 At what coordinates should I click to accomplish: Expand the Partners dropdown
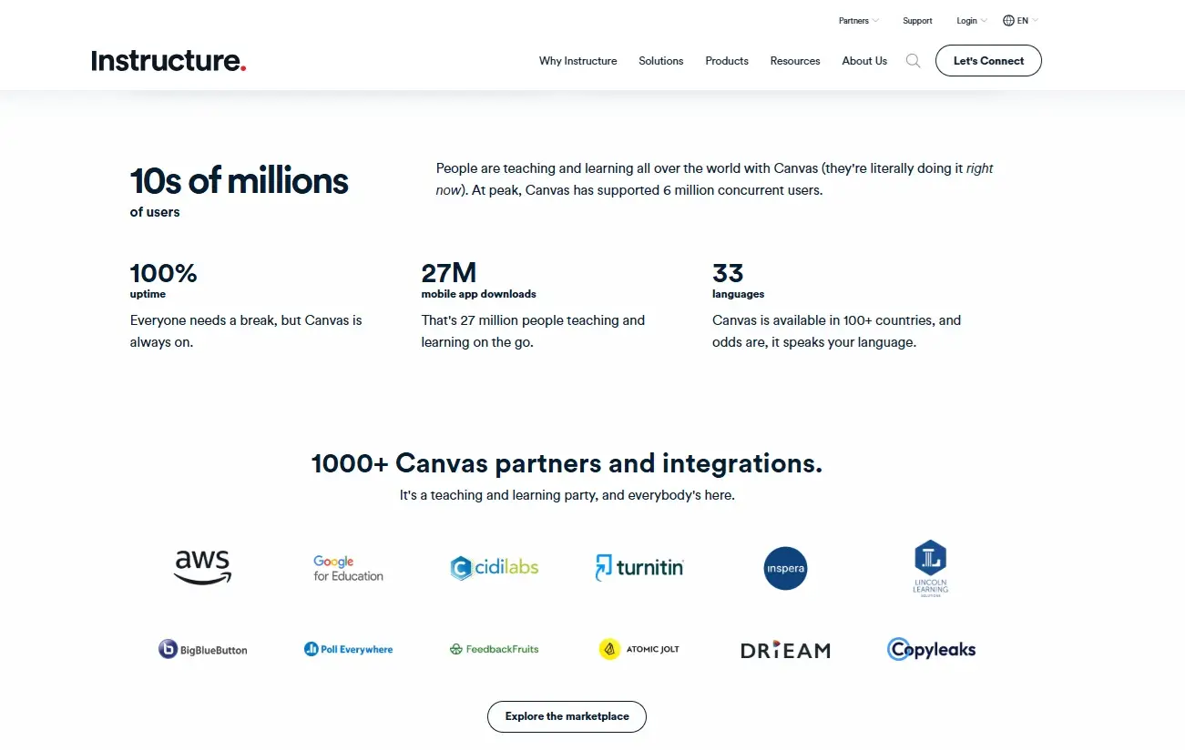(x=859, y=21)
